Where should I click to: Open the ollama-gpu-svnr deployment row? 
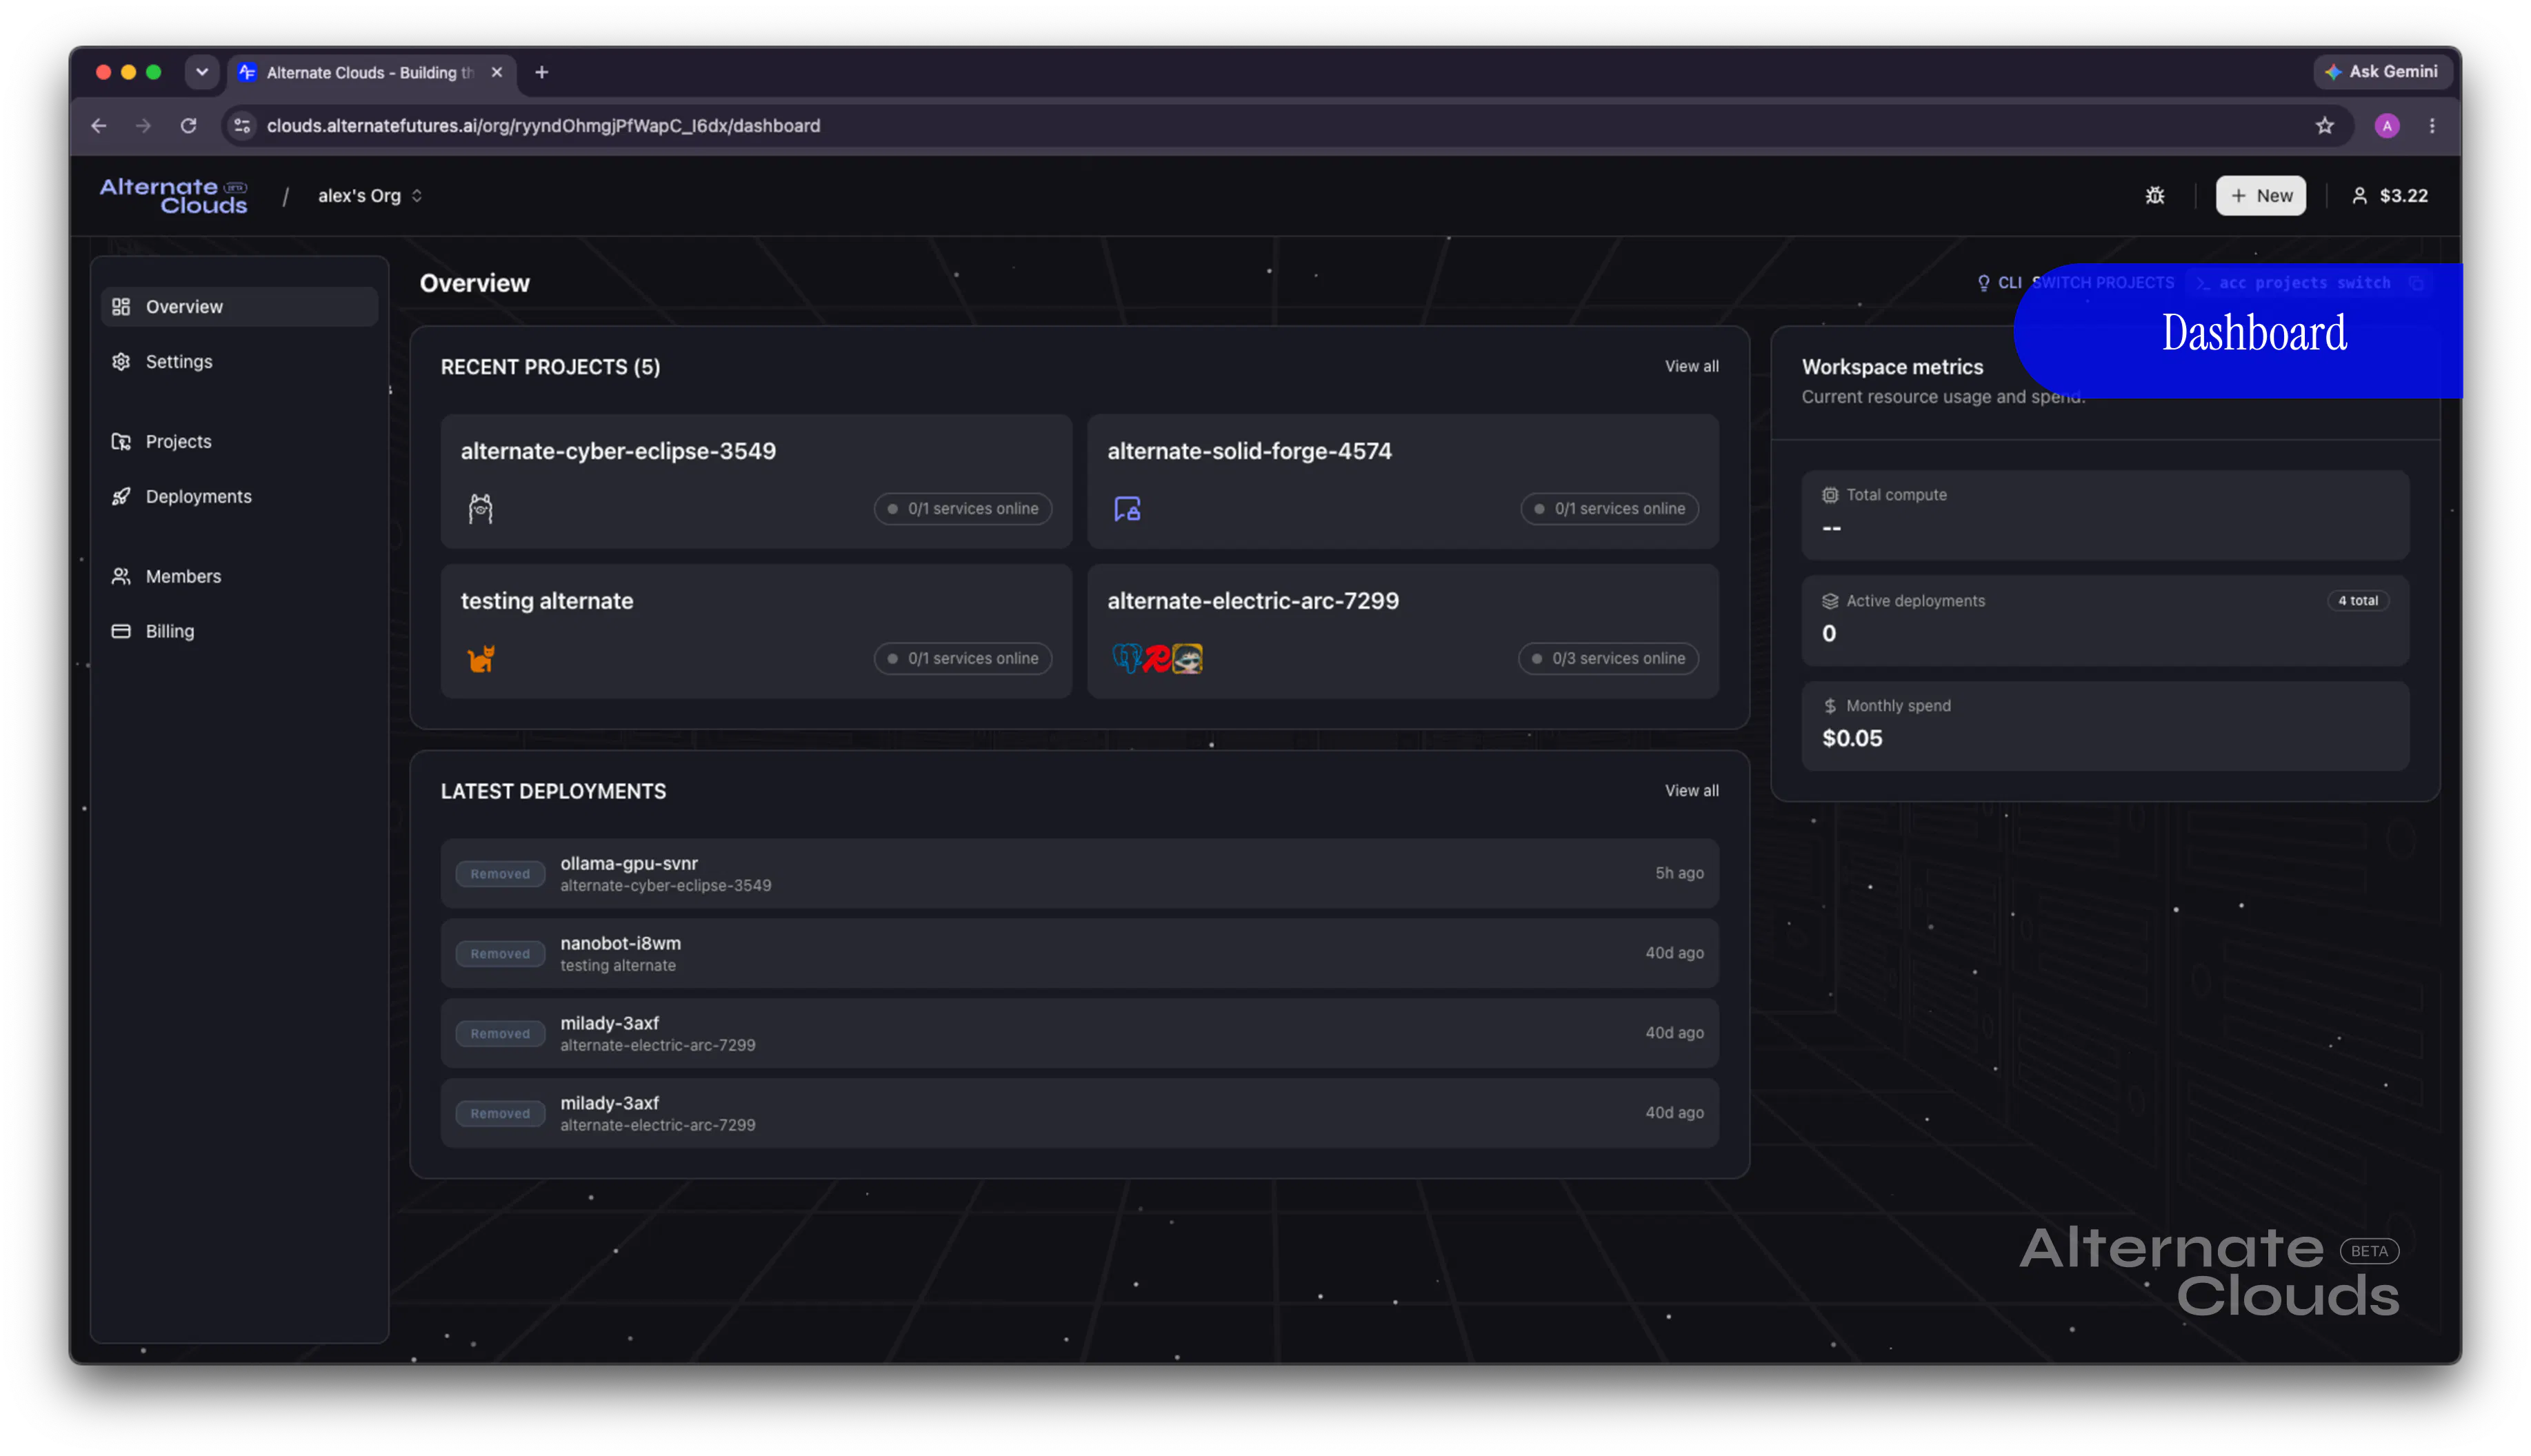1079,874
